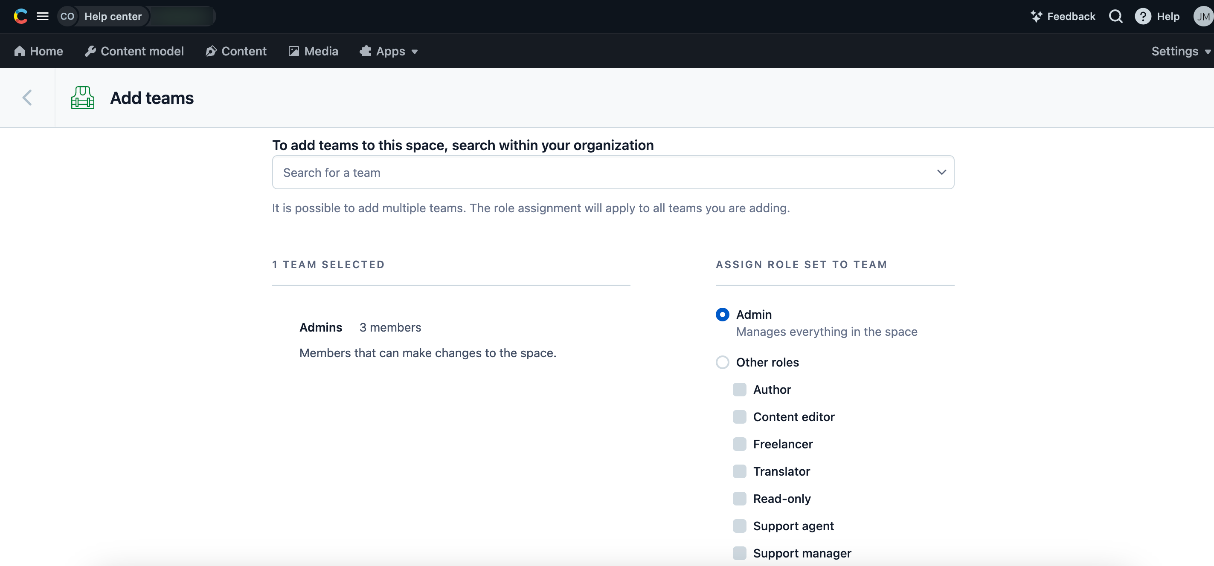1214x566 pixels.
Task: Select the Admin role radio button
Action: [x=721, y=315]
